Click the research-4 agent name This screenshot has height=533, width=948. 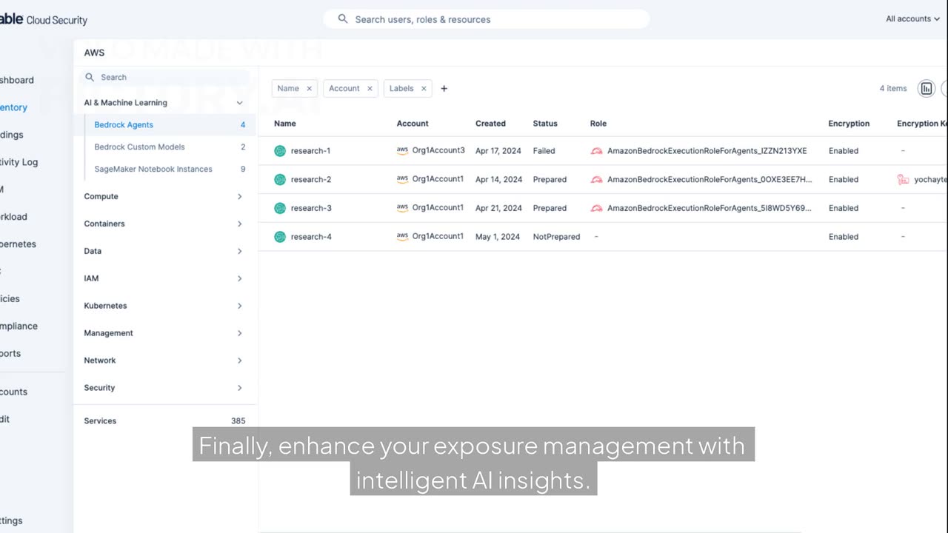pyautogui.click(x=311, y=237)
